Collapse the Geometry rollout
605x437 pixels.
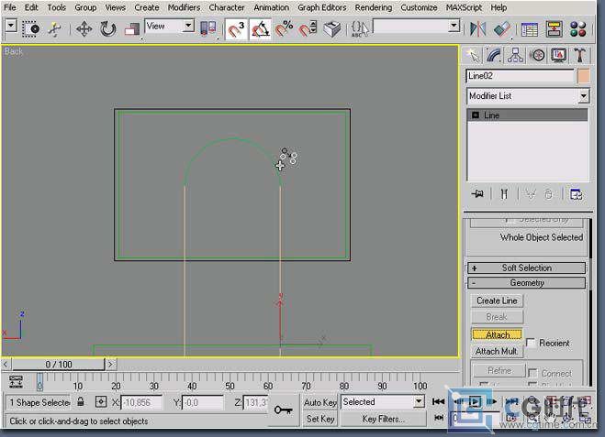(x=526, y=283)
